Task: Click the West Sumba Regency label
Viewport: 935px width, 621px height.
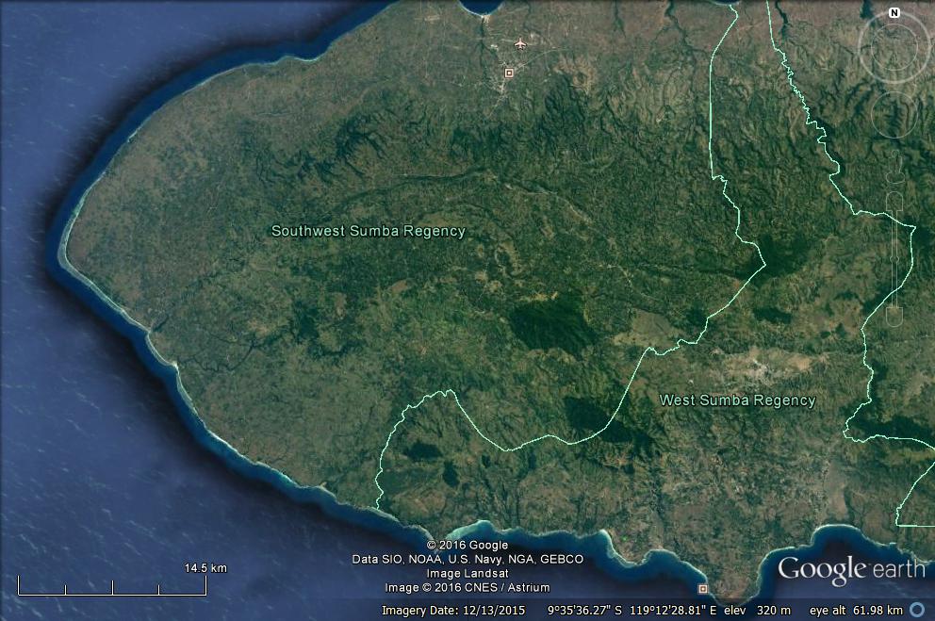Action: click(x=737, y=400)
